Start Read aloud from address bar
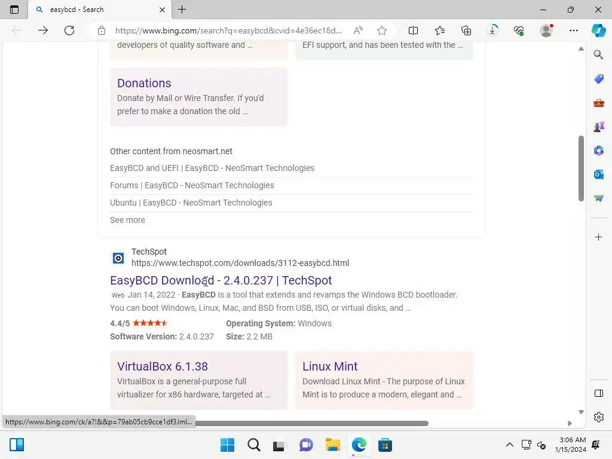 click(358, 30)
